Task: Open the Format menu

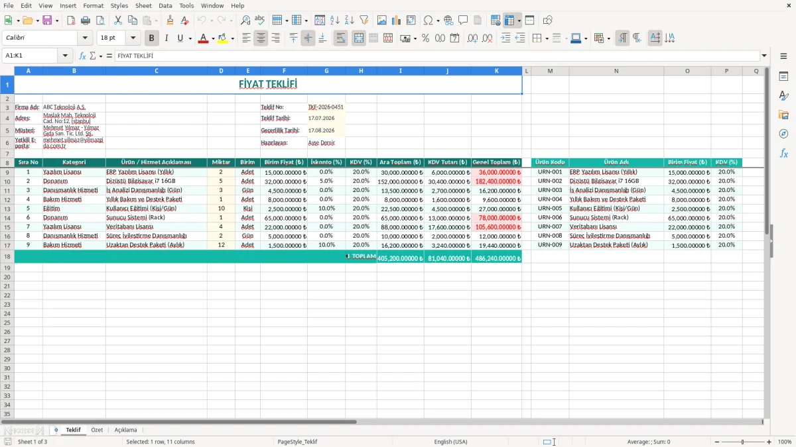Action: [93, 5]
